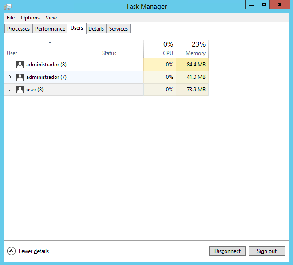
Task: Click the 0% CPU cell for user (8)
Action: pos(160,90)
